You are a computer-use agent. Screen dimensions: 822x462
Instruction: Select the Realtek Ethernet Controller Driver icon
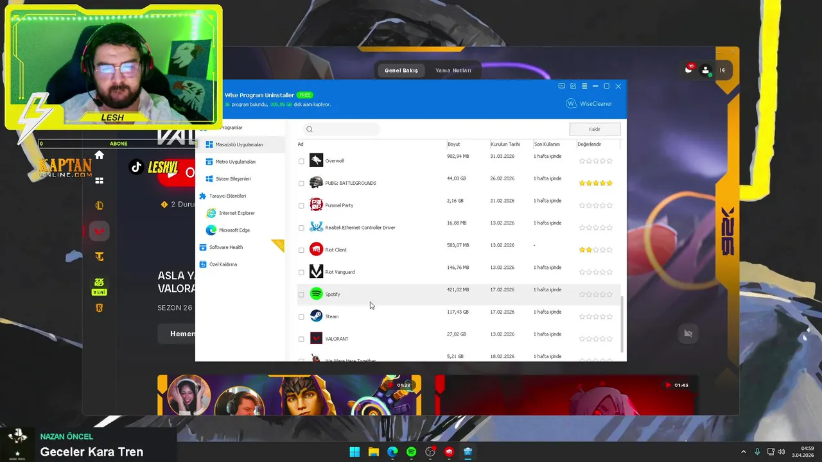point(316,227)
